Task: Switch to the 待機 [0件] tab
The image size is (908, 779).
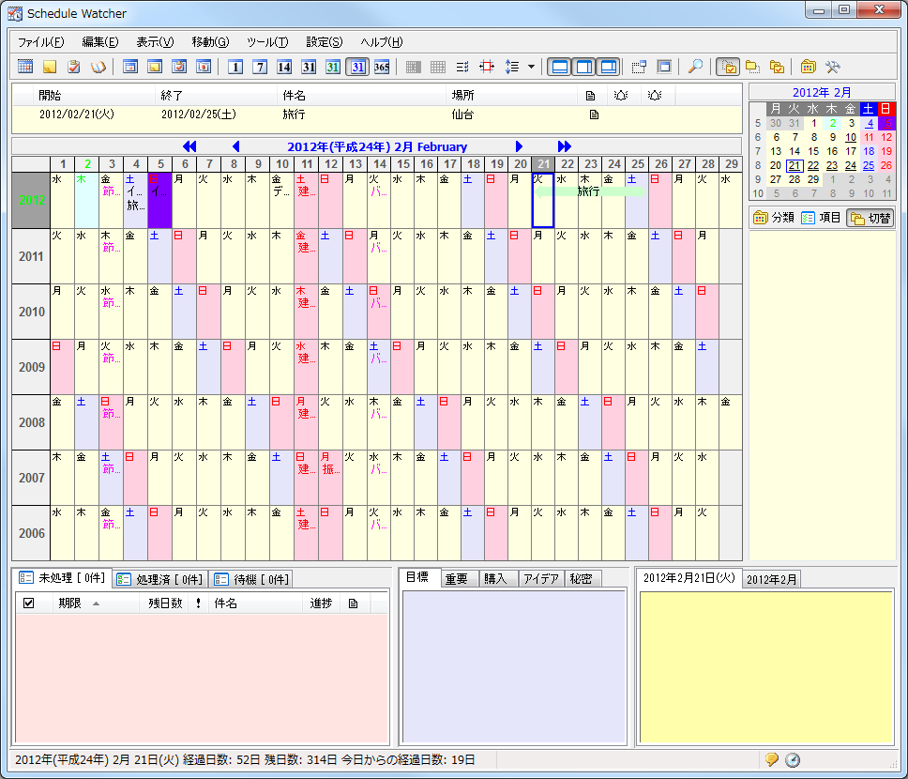Action: click(x=251, y=579)
